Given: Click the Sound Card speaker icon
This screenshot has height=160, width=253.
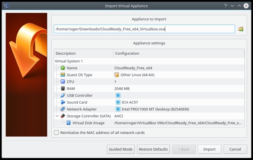Looking at the screenshot, I should coord(63,102).
